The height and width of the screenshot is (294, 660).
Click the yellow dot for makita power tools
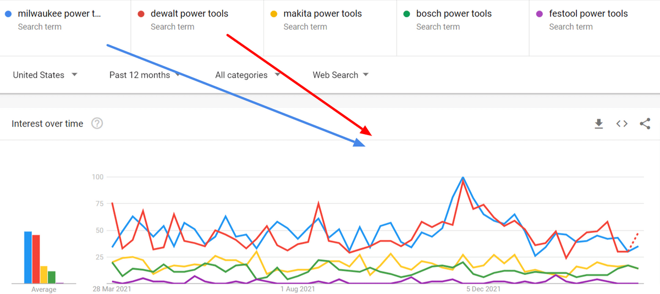[273, 14]
